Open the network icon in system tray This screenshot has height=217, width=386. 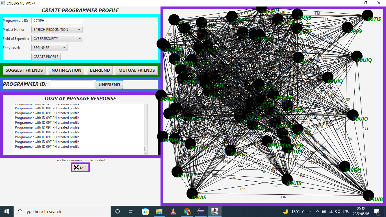pos(331,211)
